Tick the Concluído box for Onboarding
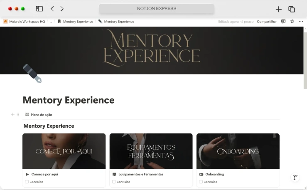The image size is (307, 190). [x=201, y=182]
